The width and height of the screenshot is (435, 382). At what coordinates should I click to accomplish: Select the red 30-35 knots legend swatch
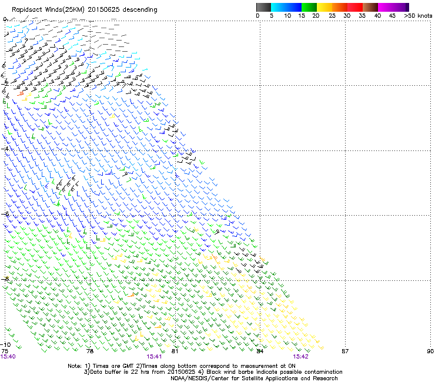coord(355,7)
